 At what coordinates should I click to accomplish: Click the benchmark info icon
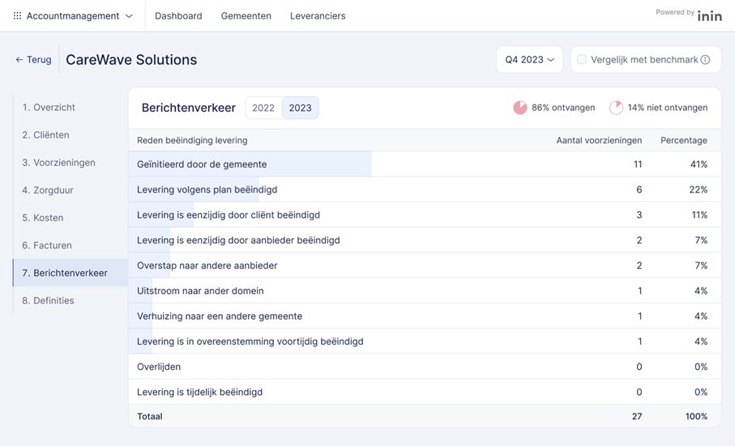click(x=705, y=60)
